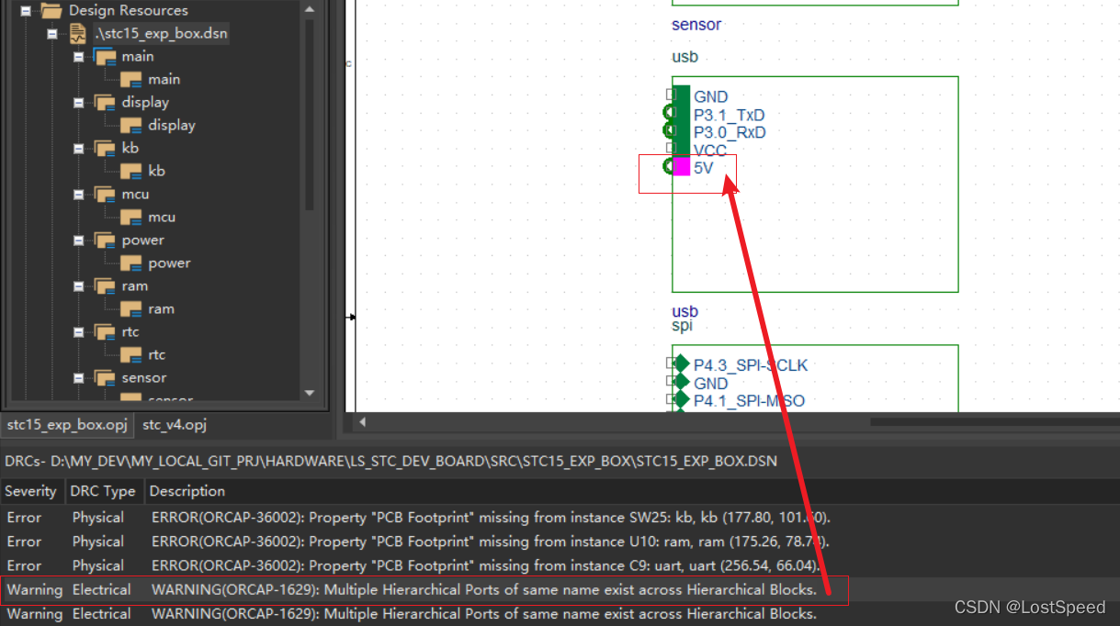Collapse the rtc schematic folder node
The width and height of the screenshot is (1120, 626).
[79, 332]
